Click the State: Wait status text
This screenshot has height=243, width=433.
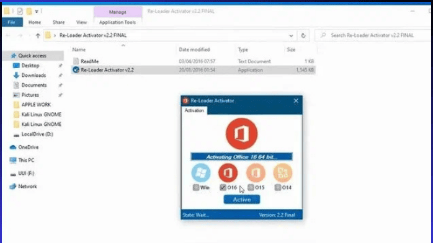coord(196,215)
